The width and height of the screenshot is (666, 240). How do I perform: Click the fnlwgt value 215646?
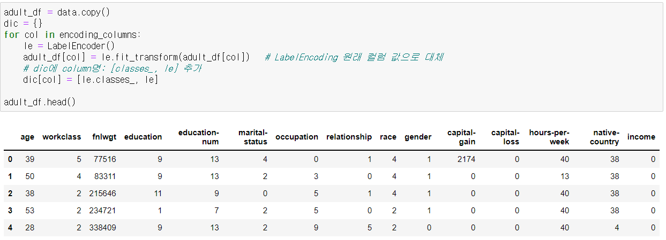[x=102, y=193]
